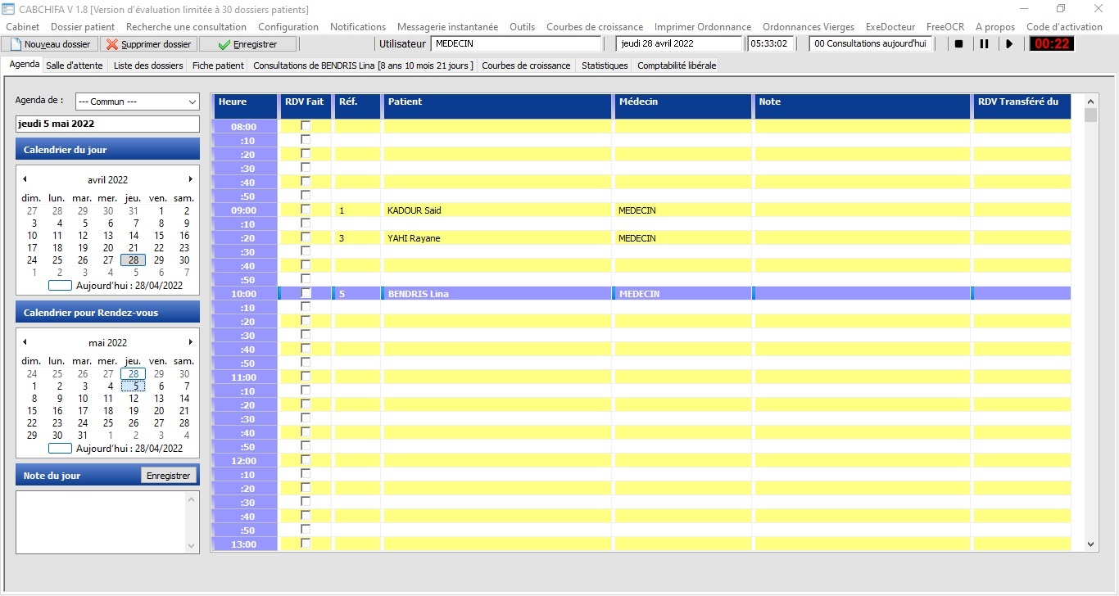The image size is (1119, 596).
Task: Open the Courbes de croissance menu
Action: click(594, 27)
